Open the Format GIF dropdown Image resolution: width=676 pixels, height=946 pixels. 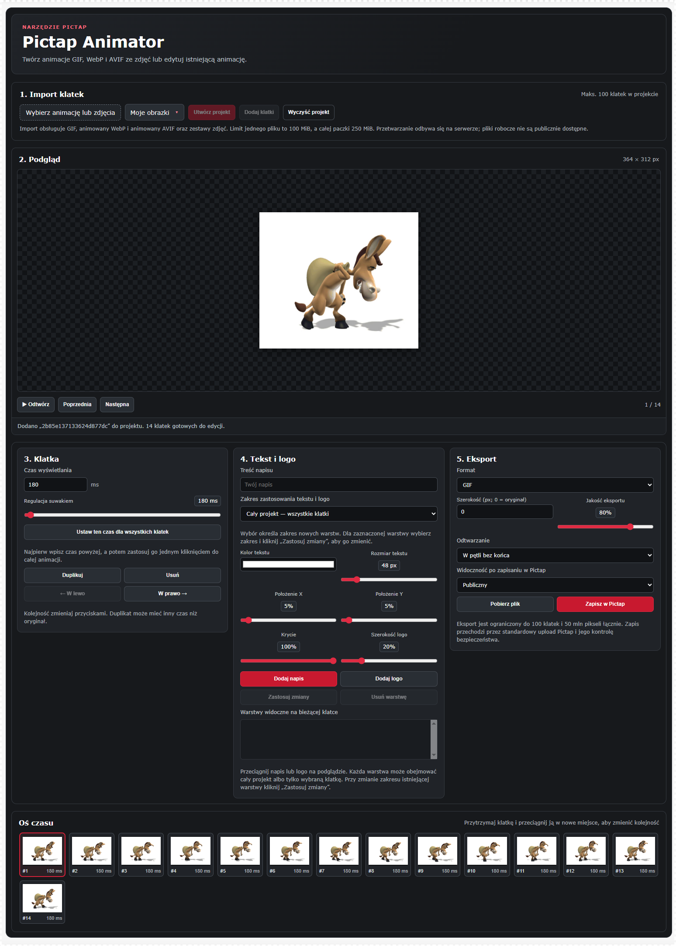(x=555, y=485)
